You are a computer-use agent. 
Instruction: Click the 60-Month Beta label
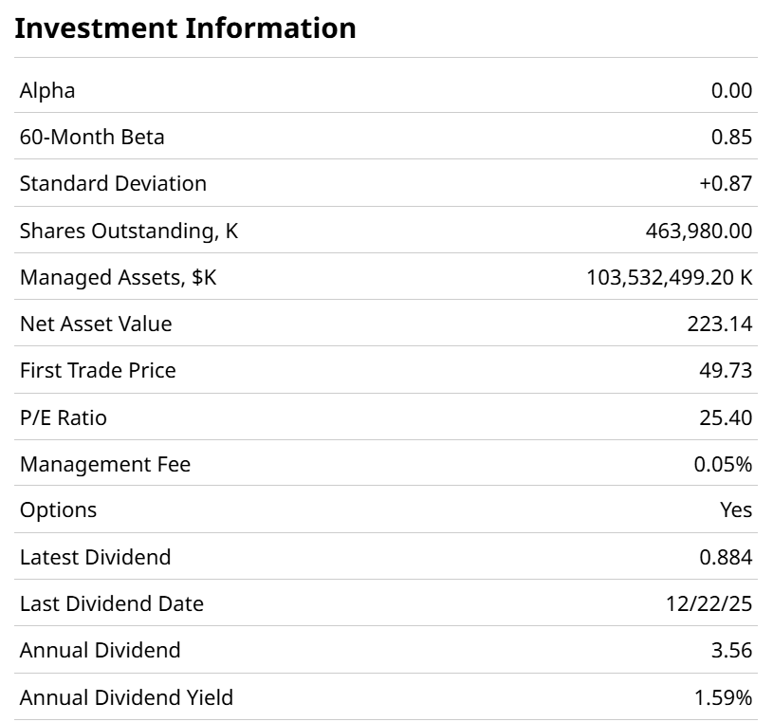point(92,137)
